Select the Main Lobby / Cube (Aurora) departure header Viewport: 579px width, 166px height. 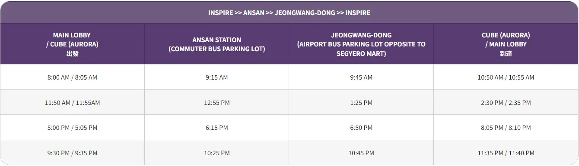coord(72,44)
